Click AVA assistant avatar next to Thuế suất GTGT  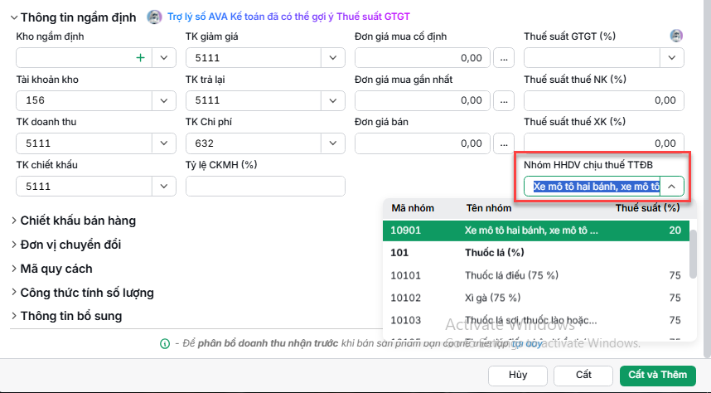[x=676, y=36]
